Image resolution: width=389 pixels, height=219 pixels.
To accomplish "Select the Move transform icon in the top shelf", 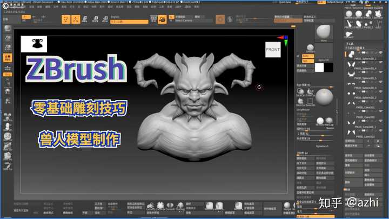I will [x=85, y=19].
